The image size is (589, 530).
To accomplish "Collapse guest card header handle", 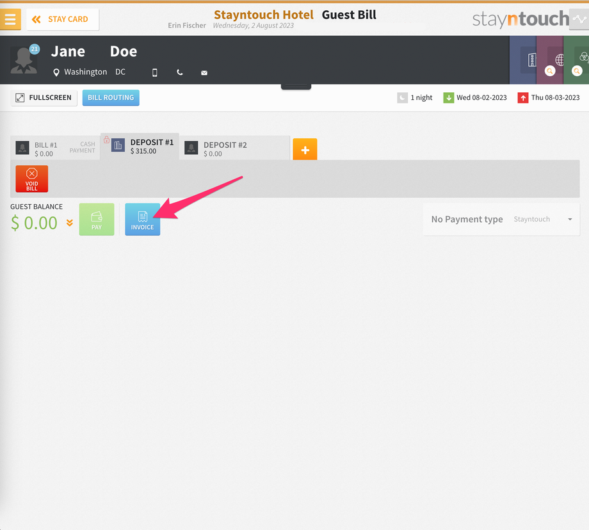I will pyautogui.click(x=296, y=87).
